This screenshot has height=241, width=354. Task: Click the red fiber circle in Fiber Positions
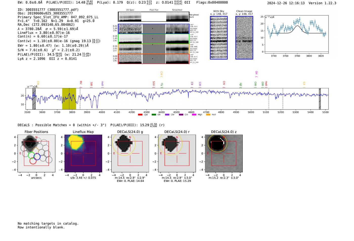[33, 161]
